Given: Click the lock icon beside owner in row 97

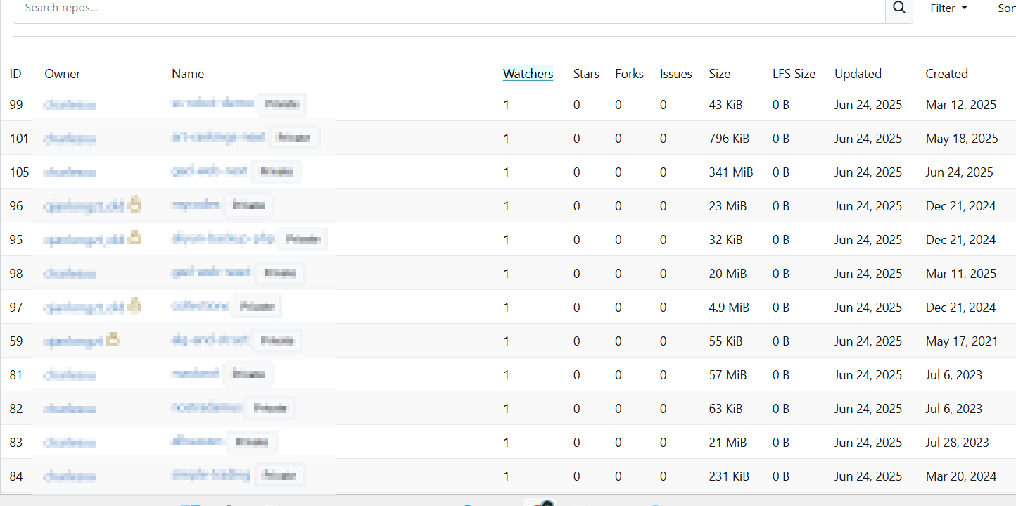Looking at the screenshot, I should click(134, 306).
